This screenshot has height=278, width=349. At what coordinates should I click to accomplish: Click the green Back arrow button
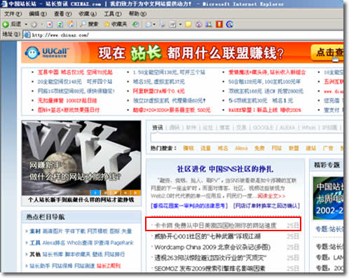pos(6,24)
